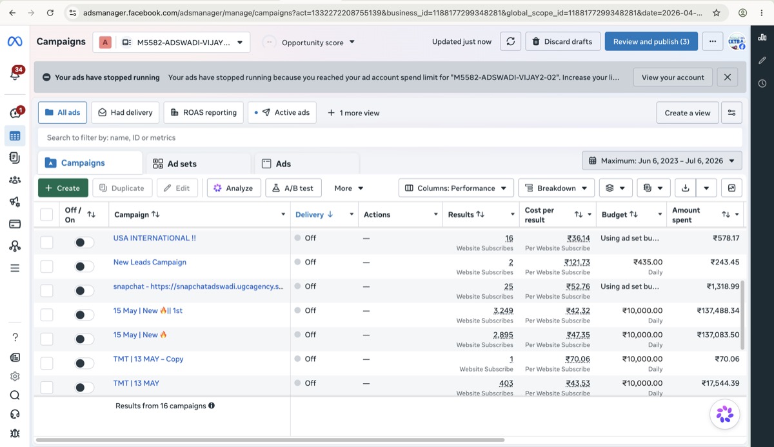Viewport: 774px width, 447px height.
Task: Open the layers icon dropdown in toolbar
Action: coord(615,188)
